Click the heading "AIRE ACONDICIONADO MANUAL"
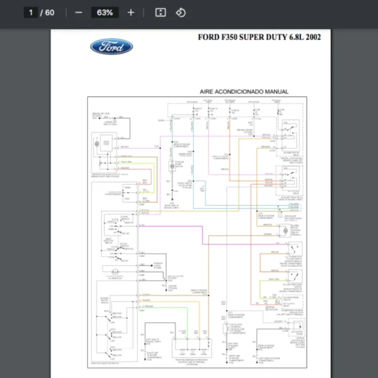Viewport: 378px width, 378px height. (x=244, y=91)
